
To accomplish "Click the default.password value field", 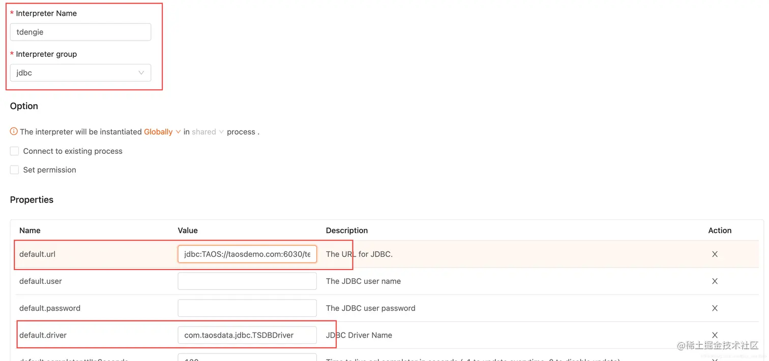I will 247,308.
